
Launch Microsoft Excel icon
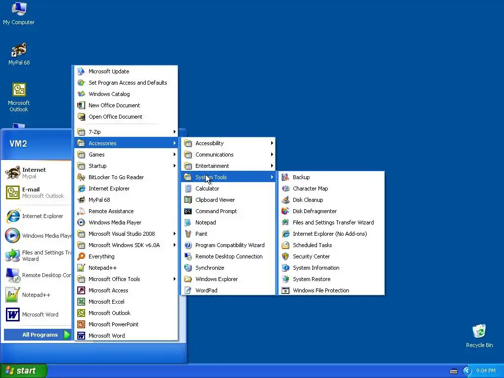point(81,302)
